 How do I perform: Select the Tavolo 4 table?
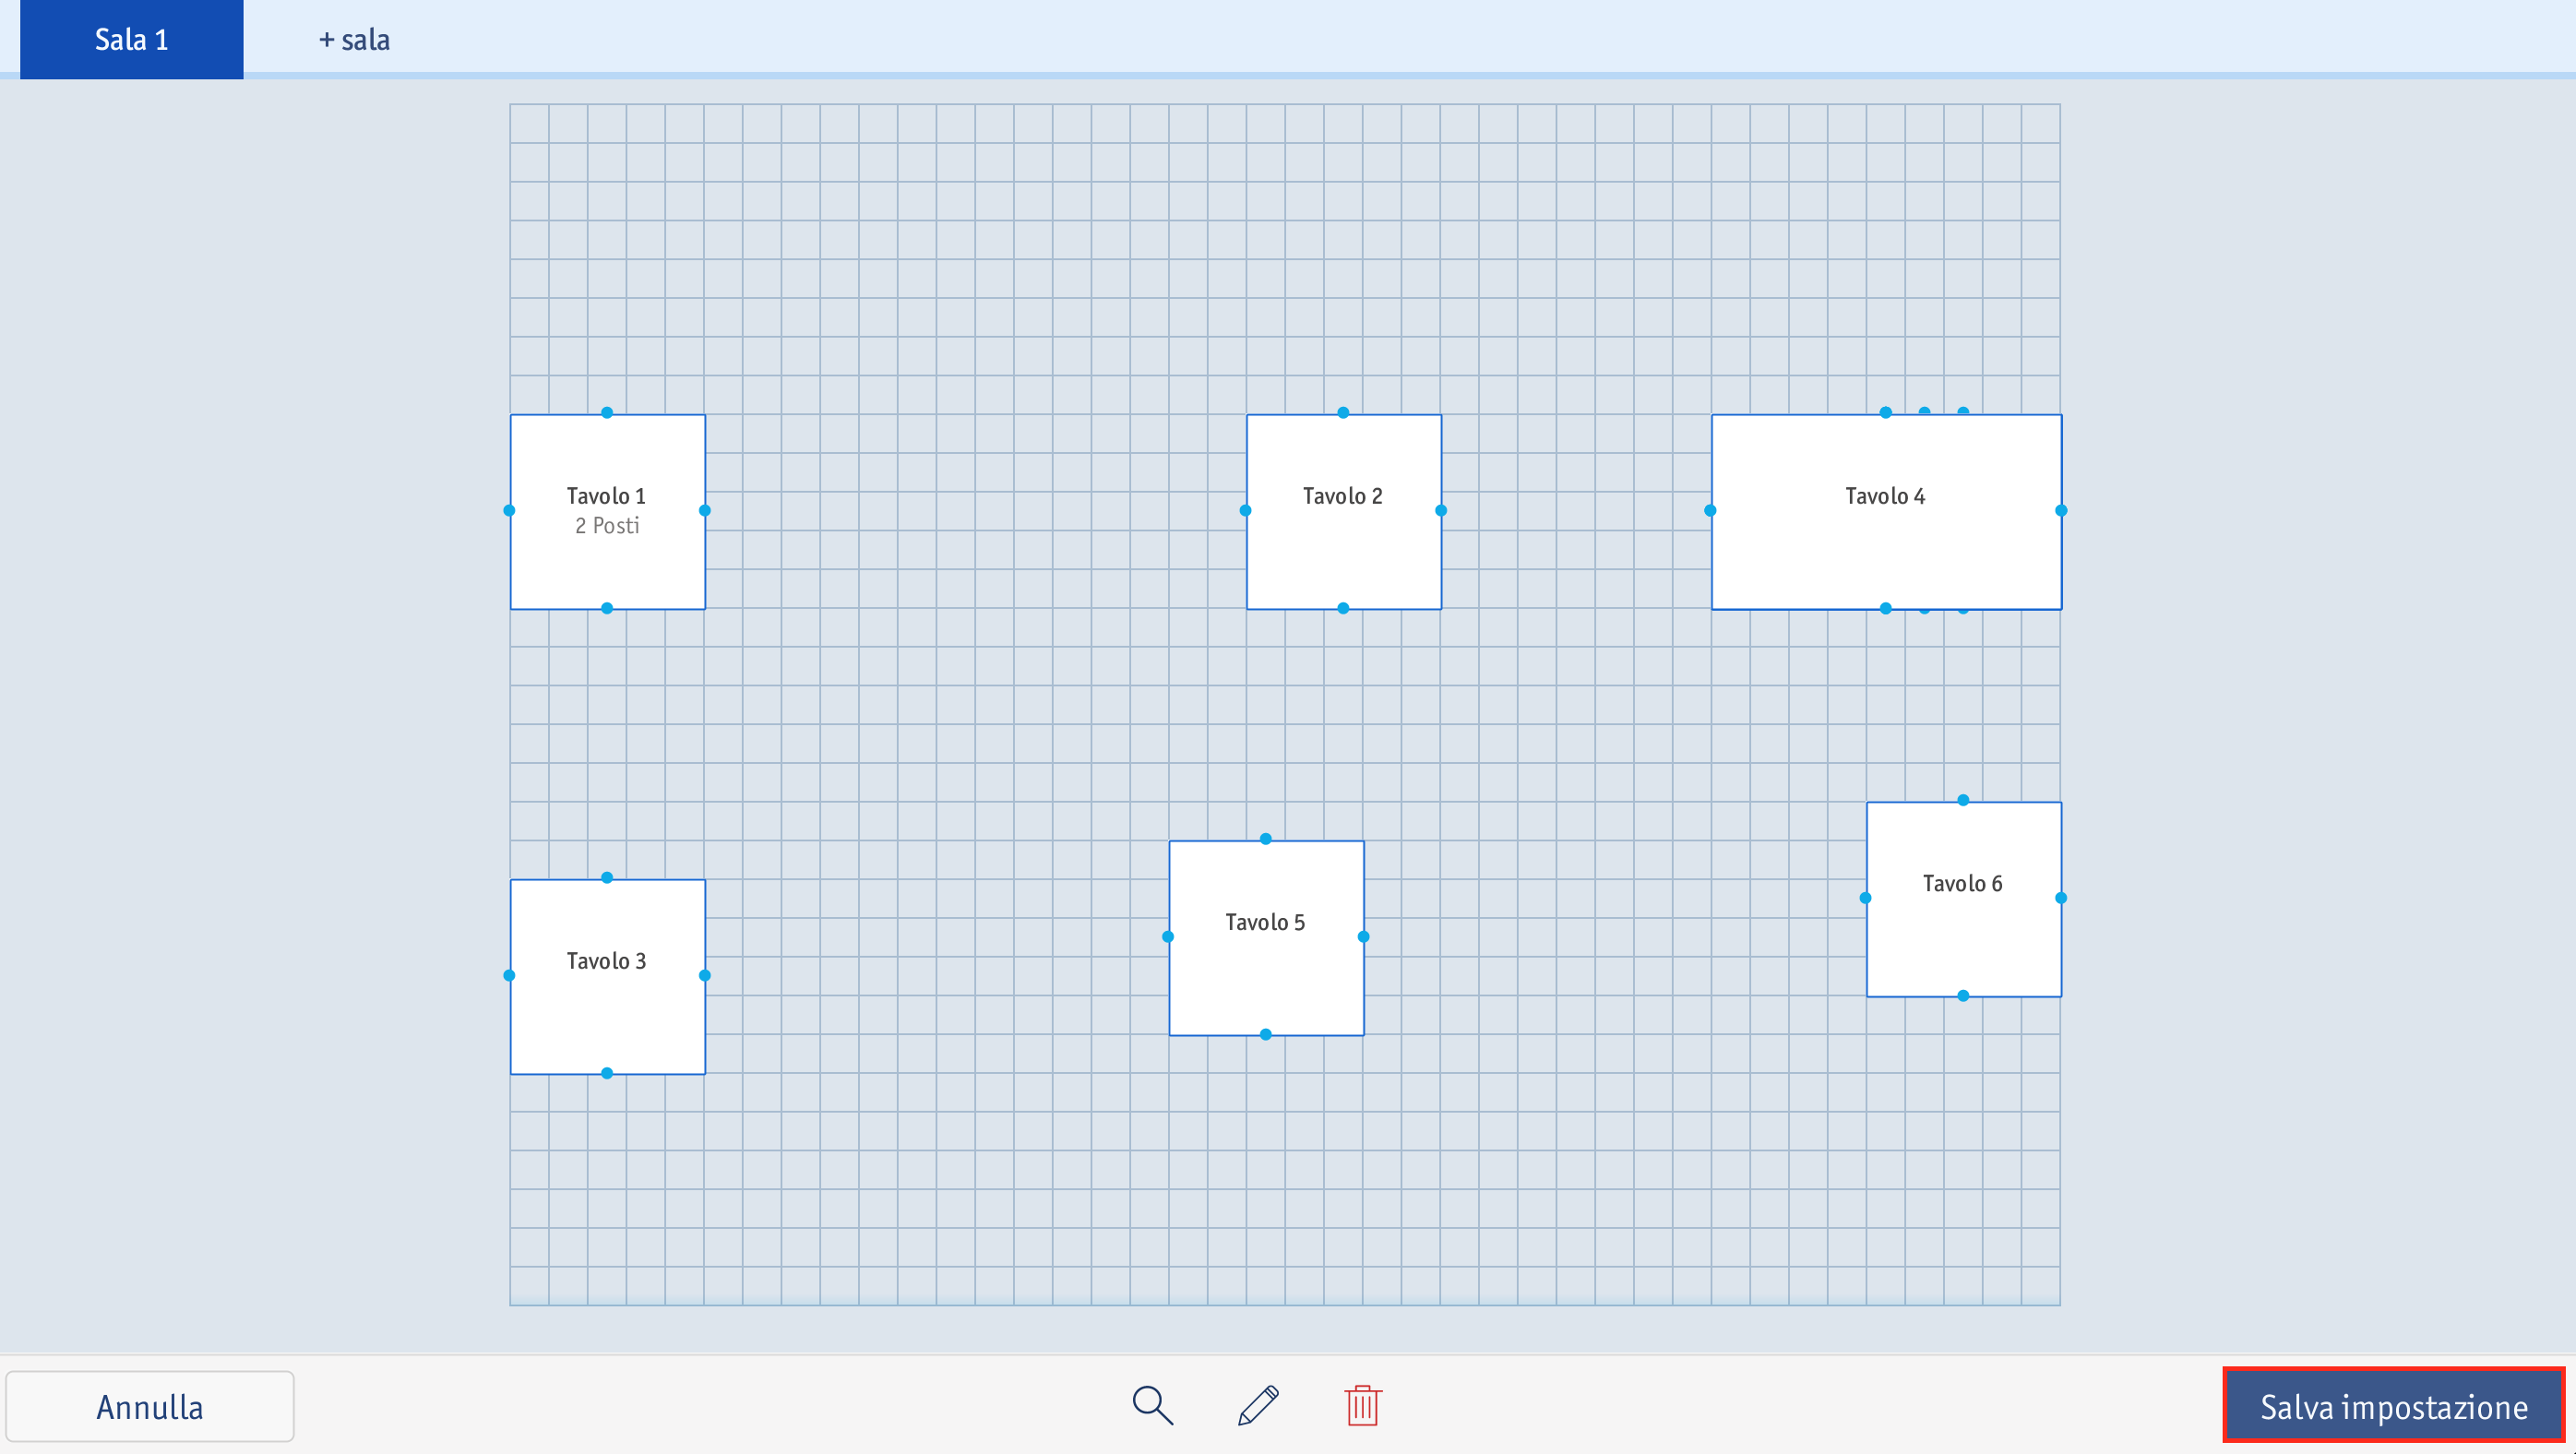click(x=1886, y=511)
